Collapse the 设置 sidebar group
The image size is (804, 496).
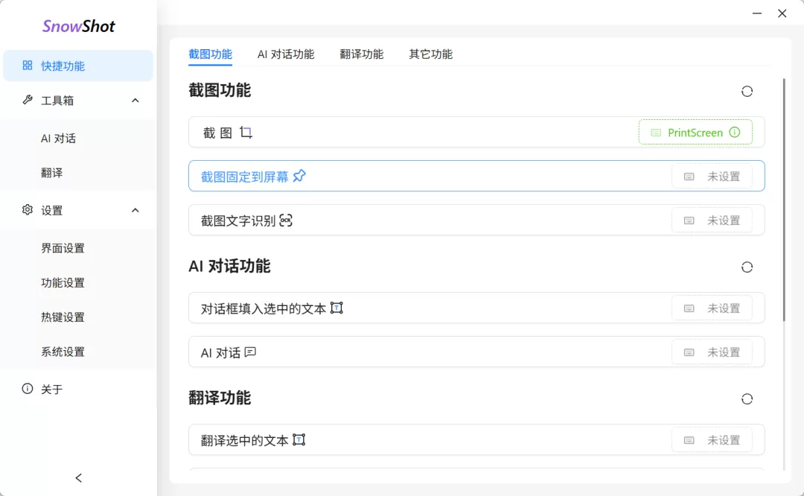(135, 211)
